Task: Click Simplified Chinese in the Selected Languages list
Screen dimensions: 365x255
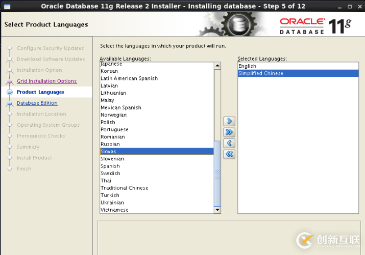Action: click(x=298, y=73)
